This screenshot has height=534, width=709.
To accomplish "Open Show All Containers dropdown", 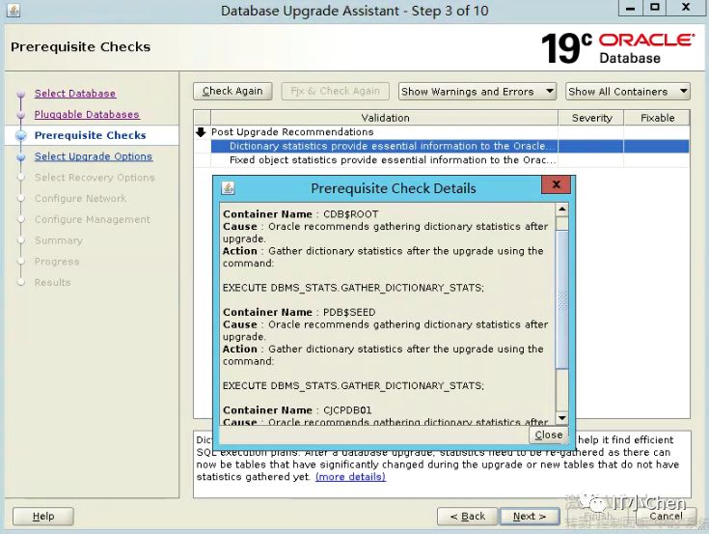I will coord(628,92).
